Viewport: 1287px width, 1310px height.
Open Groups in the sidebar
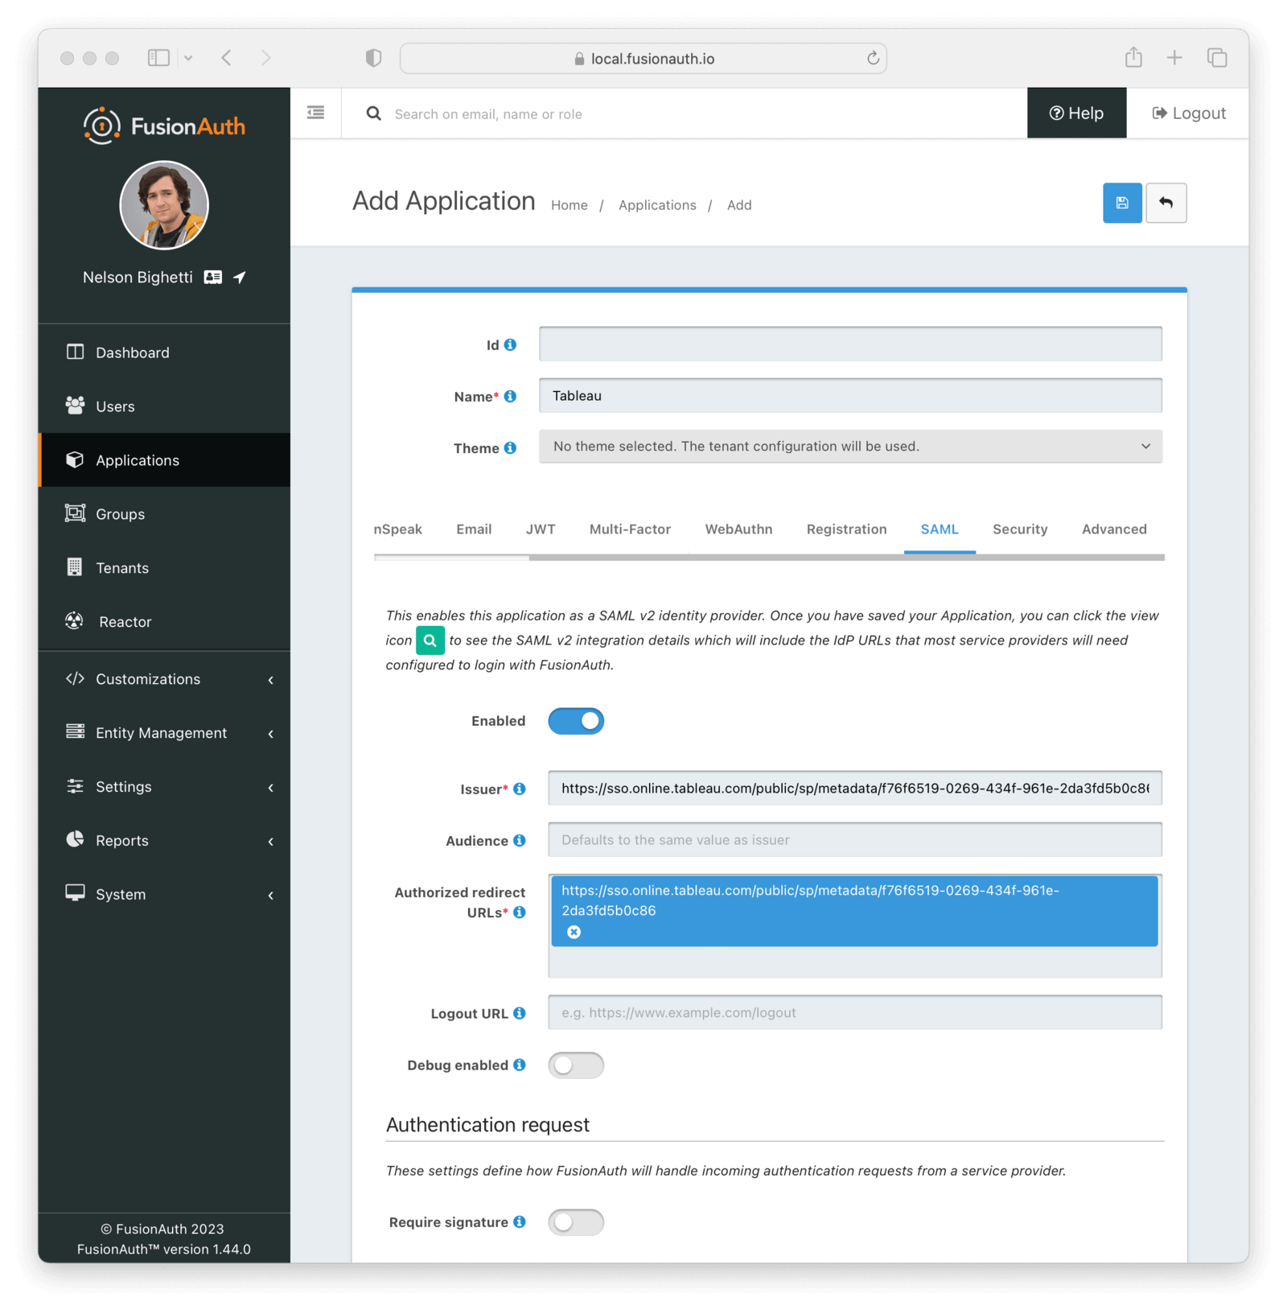(164, 514)
